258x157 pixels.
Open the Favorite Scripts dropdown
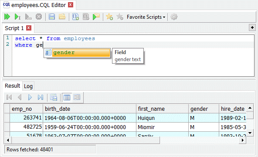146,17
